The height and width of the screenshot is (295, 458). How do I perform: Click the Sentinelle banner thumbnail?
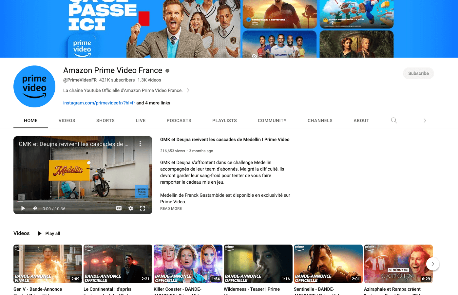click(280, 14)
